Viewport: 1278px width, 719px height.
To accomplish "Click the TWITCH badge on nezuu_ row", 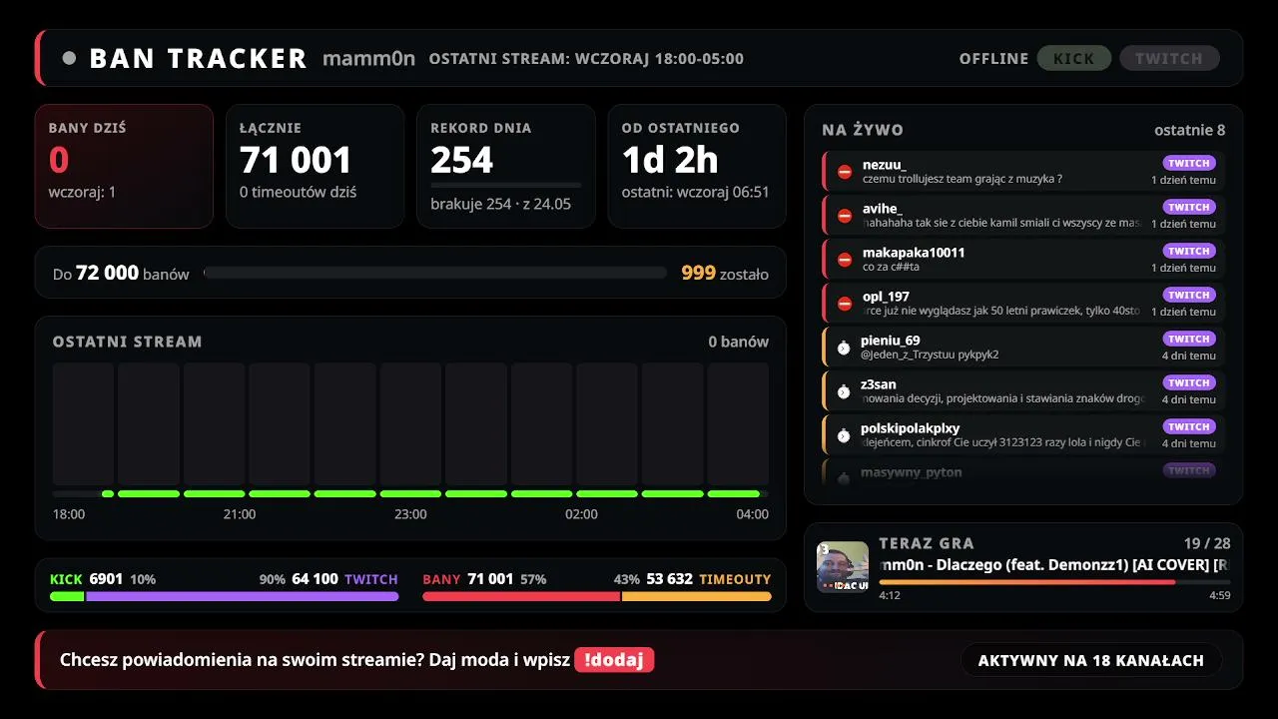I will click(1189, 163).
